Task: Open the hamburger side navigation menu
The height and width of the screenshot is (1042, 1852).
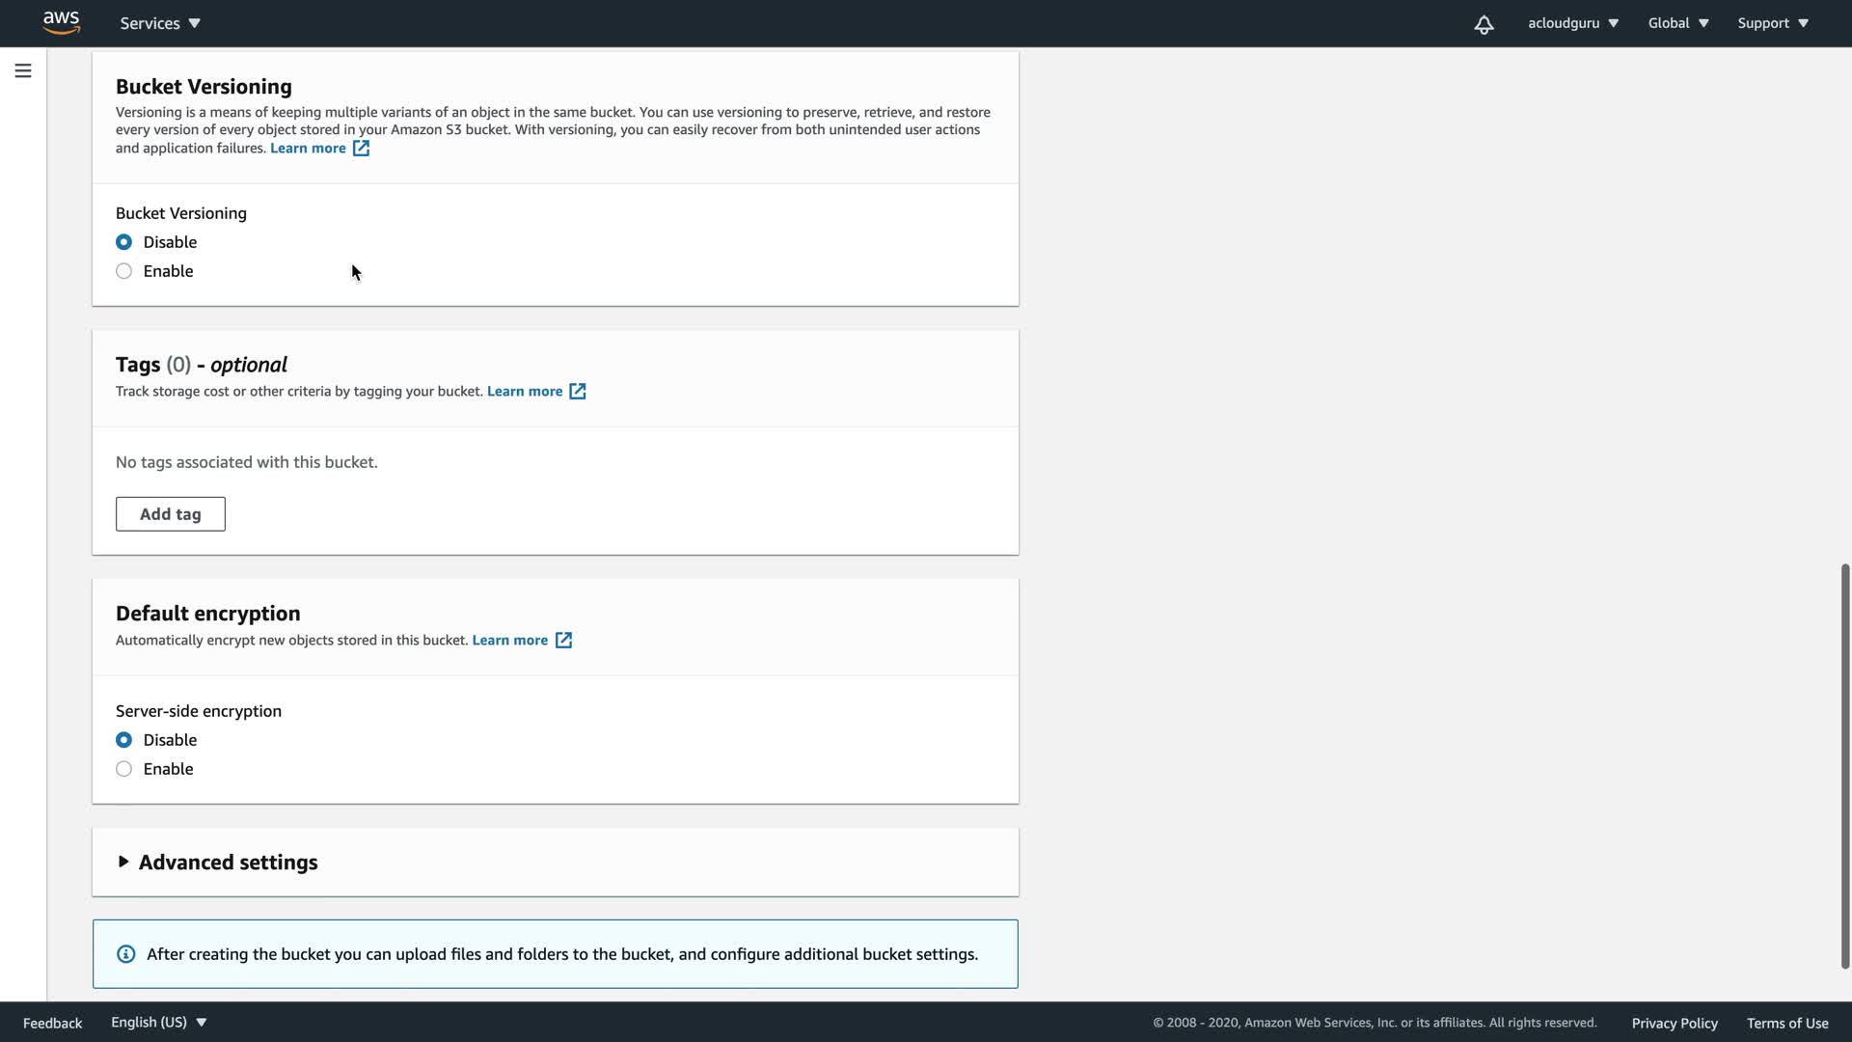Action: (23, 70)
